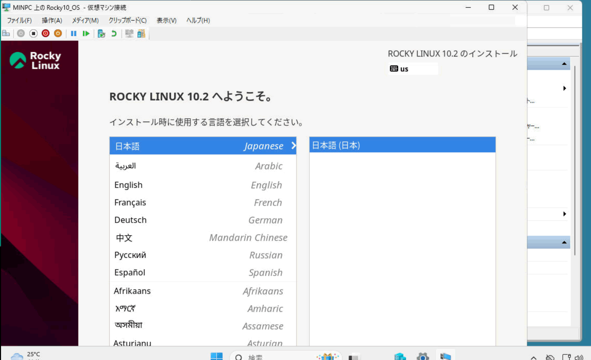Collapse the lower section in background Hyper-V window
This screenshot has height=360, width=591.
564,242
